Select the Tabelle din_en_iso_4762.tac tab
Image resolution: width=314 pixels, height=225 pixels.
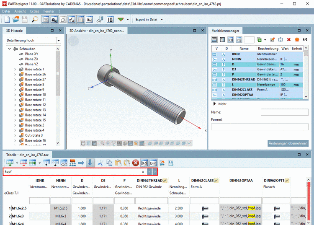point(27,155)
